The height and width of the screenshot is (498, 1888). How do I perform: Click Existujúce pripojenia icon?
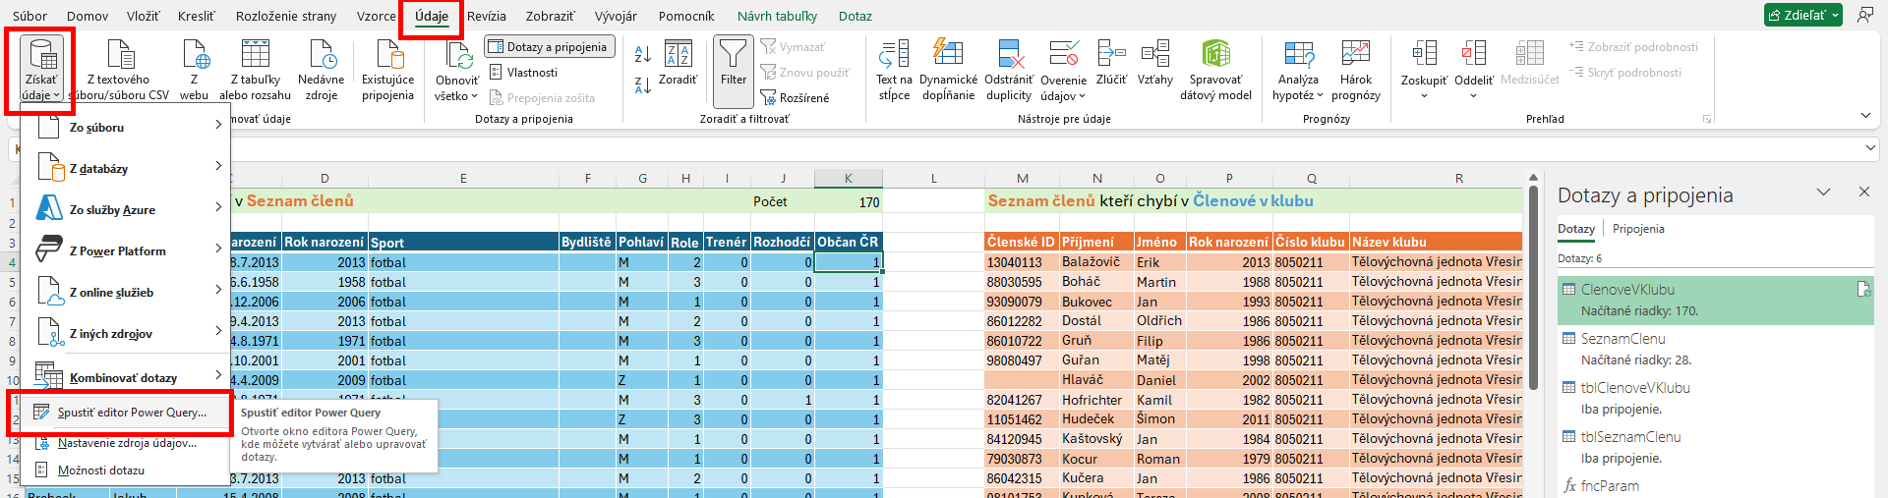click(x=387, y=55)
